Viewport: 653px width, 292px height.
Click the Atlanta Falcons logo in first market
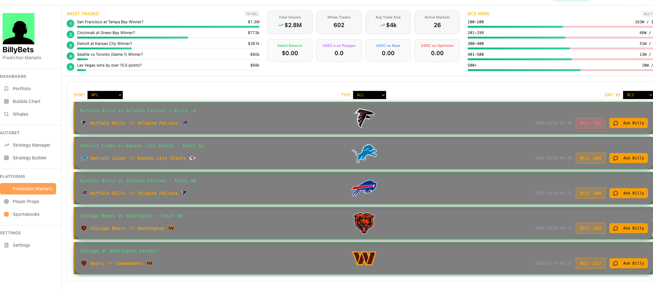click(x=364, y=118)
